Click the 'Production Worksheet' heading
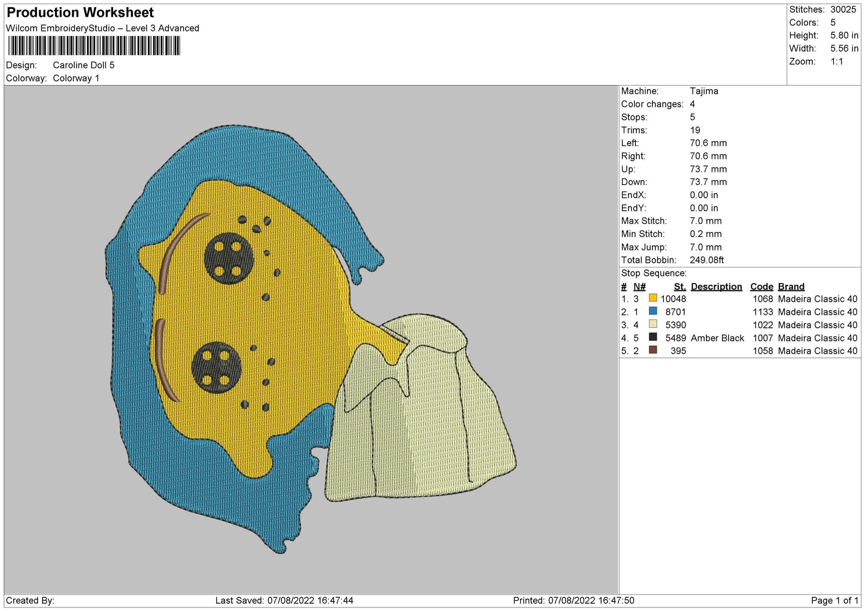865x611 pixels. coord(80,13)
